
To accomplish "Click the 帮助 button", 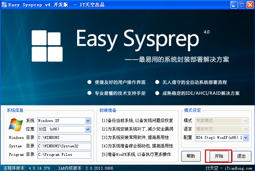I will click(x=191, y=156).
